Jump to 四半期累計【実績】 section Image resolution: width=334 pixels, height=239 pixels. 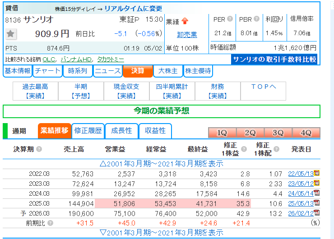172,91
